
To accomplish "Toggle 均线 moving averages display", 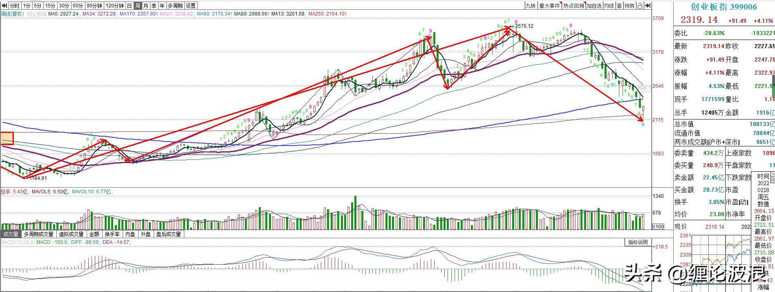I will (609, 6).
